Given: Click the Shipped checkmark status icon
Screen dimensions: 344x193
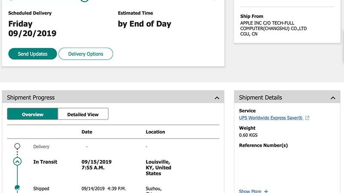Looking at the screenshot, I should (x=17, y=188).
